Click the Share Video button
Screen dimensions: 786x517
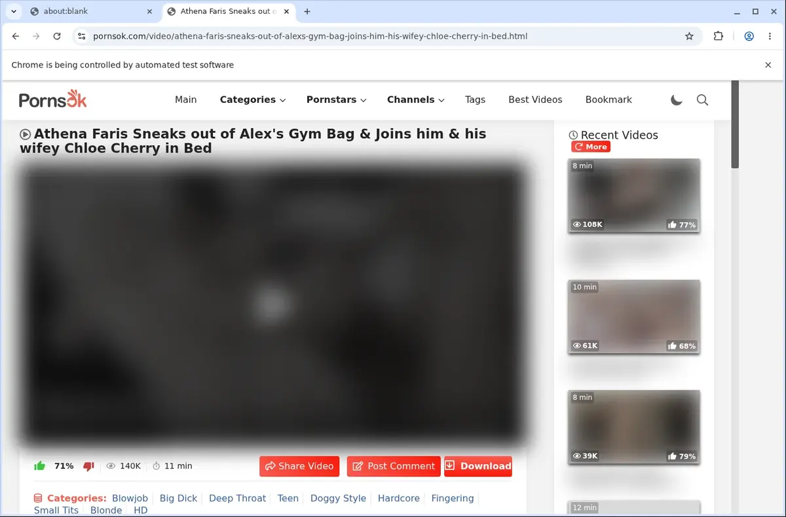(x=299, y=466)
